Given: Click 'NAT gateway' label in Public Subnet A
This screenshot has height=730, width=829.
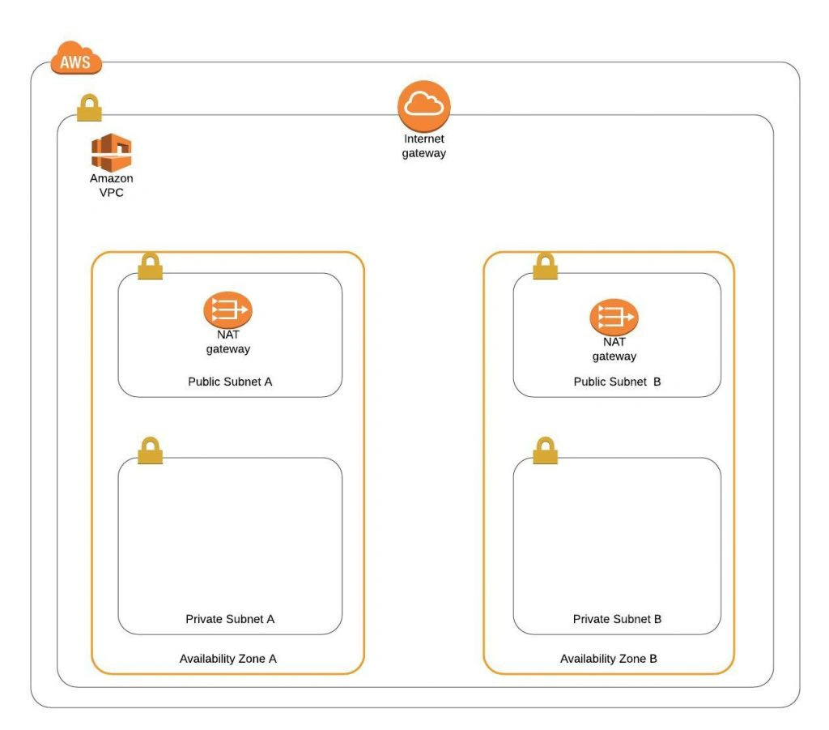Looking at the screenshot, I should pos(227,342).
